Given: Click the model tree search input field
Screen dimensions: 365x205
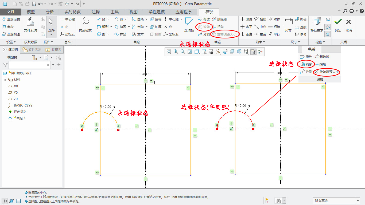Looking at the screenshot, I should point(30,65).
